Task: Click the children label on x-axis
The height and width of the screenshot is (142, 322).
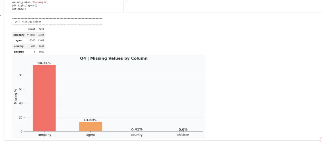Action: point(183,135)
